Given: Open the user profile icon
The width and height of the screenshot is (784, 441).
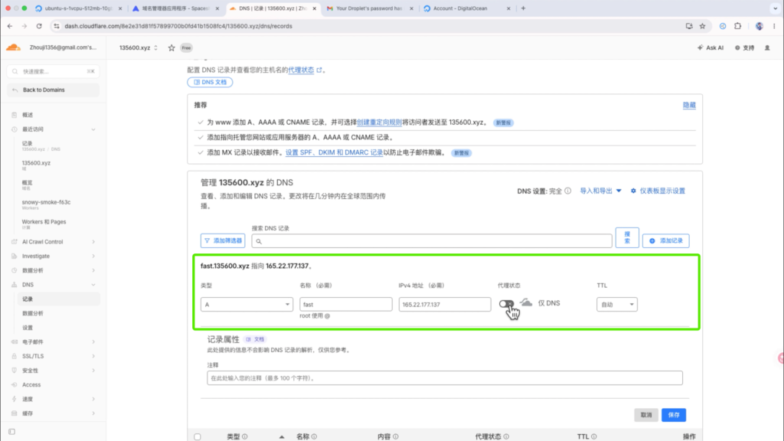Looking at the screenshot, I should (x=767, y=47).
